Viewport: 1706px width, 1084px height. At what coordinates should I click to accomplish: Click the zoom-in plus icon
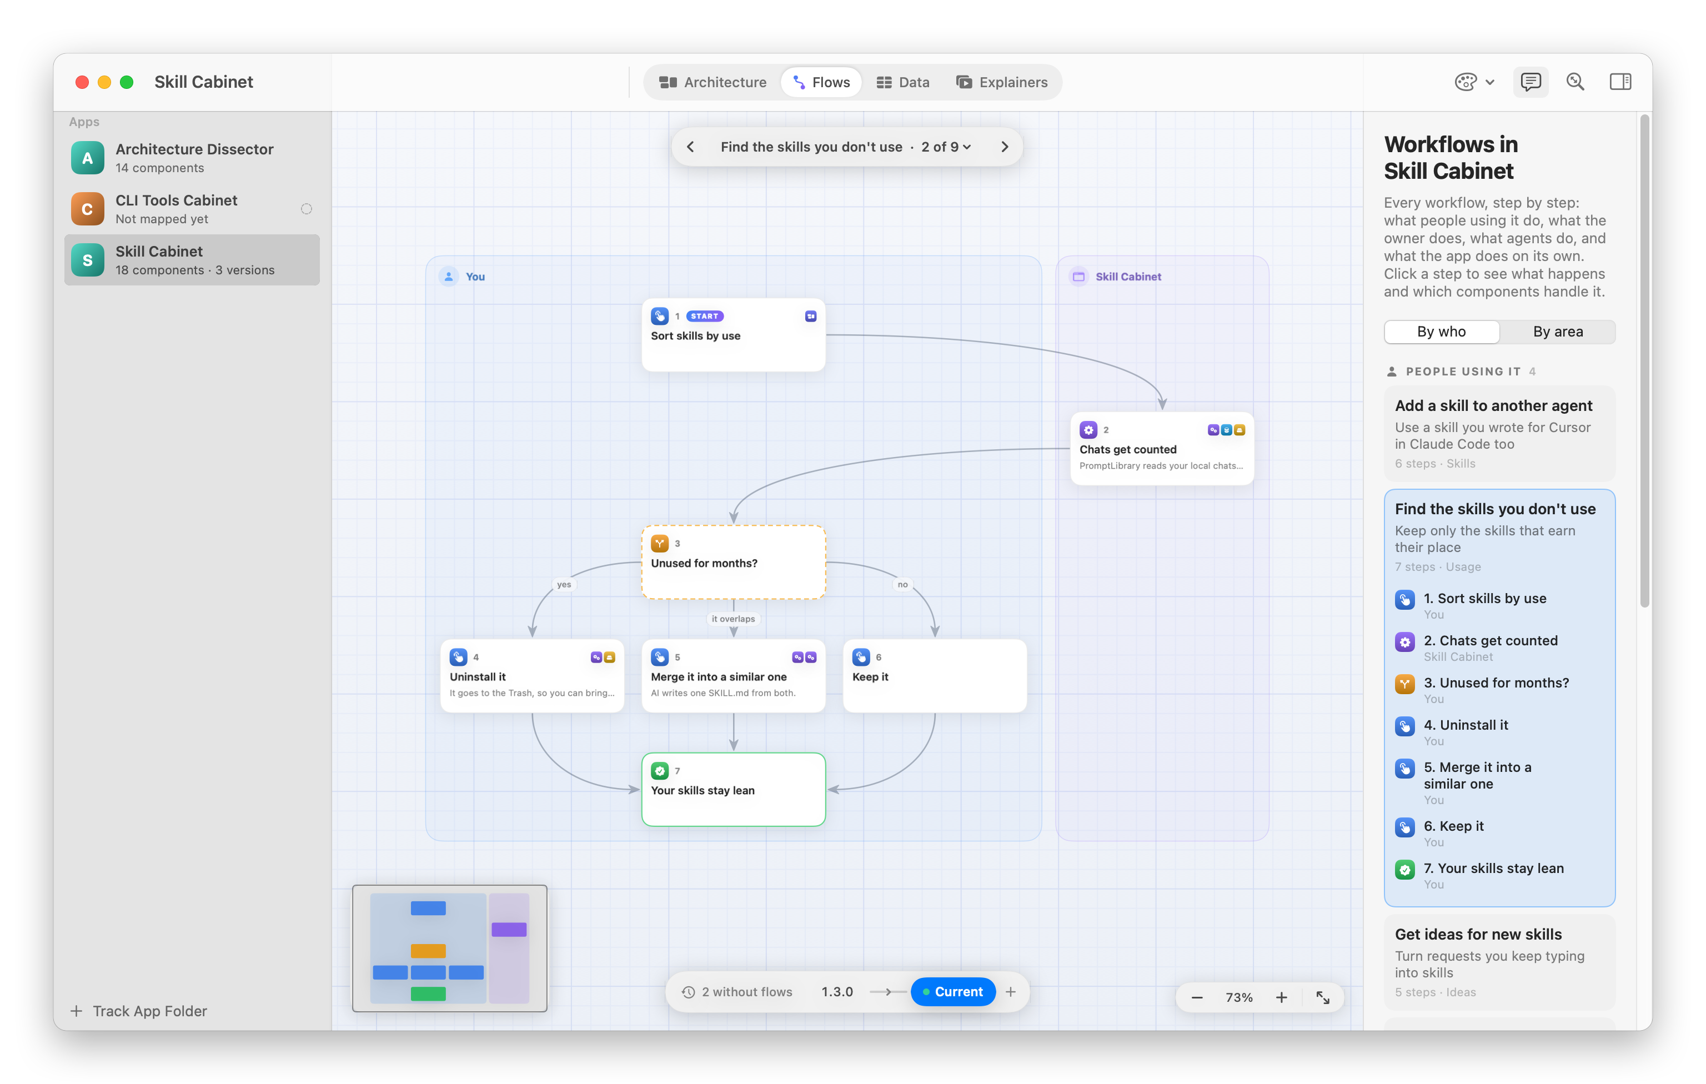(x=1282, y=997)
